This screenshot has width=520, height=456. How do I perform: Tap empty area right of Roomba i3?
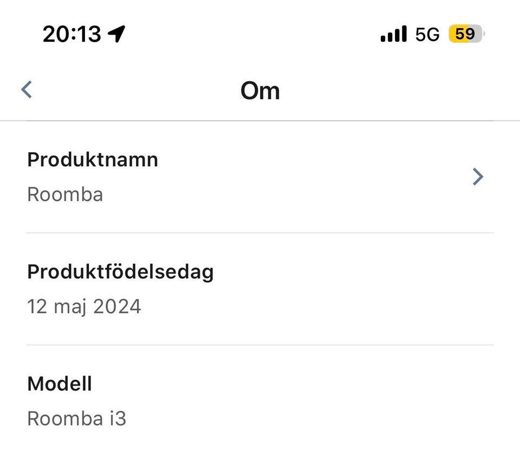325,419
